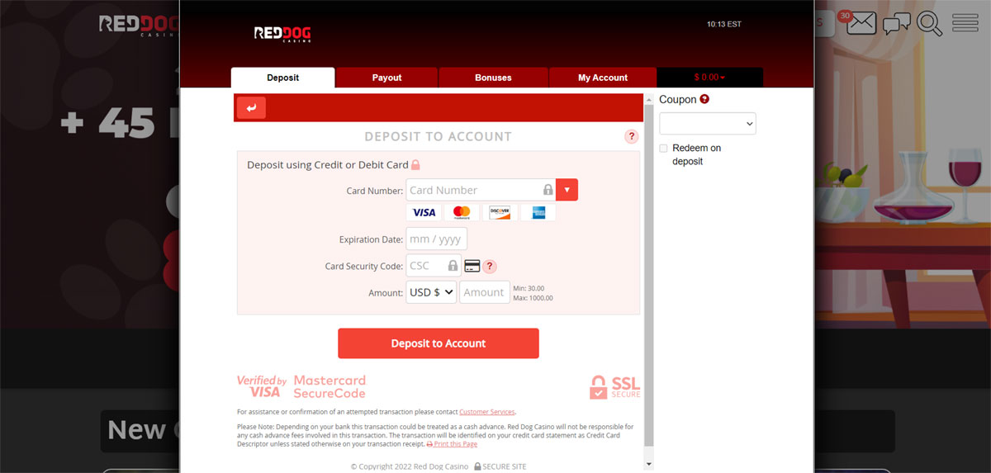The width and height of the screenshot is (991, 473).
Task: Click the Amount input field
Action: (x=485, y=292)
